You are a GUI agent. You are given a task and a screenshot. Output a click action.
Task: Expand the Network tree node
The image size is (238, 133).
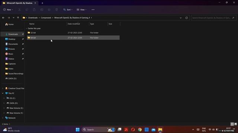click(3, 118)
